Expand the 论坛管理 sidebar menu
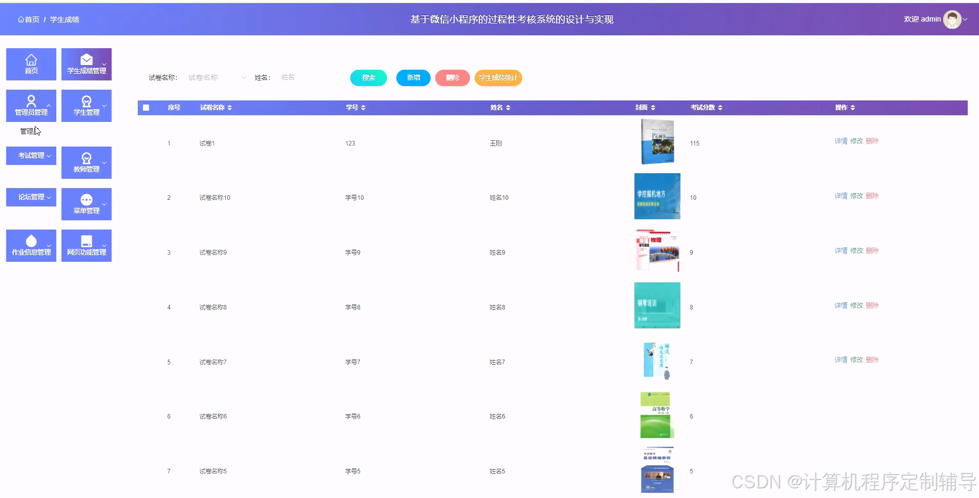This screenshot has width=979, height=498. 31,197
